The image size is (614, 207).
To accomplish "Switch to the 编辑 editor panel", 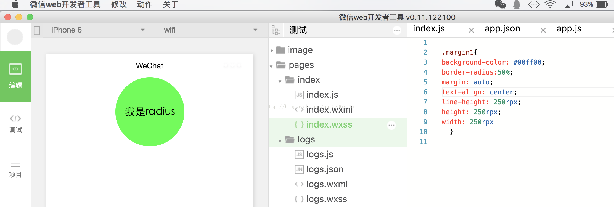I will click(x=15, y=76).
